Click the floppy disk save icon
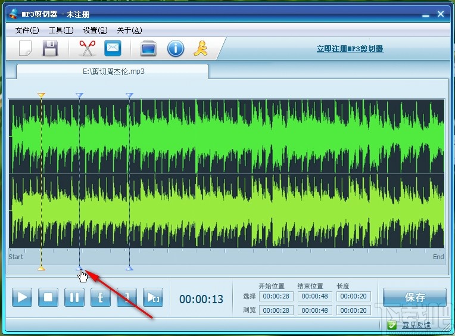This screenshot has height=336, width=455. coord(50,48)
